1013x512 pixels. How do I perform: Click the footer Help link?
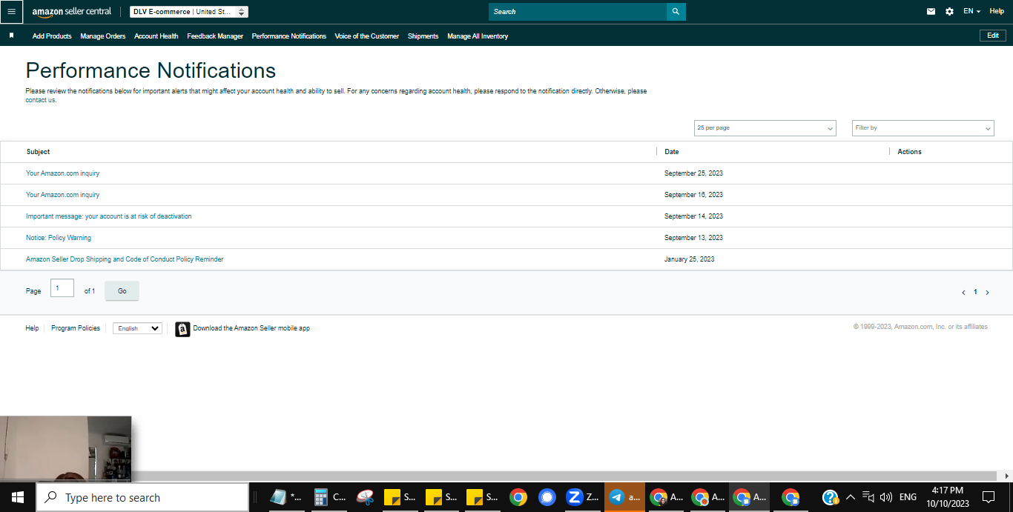(x=32, y=328)
